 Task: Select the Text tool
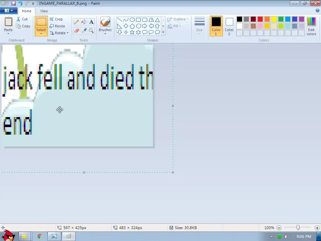click(x=91, y=22)
